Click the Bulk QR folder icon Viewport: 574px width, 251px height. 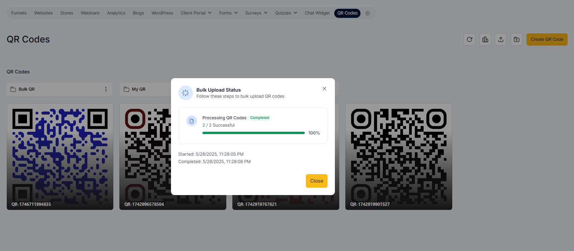13,89
